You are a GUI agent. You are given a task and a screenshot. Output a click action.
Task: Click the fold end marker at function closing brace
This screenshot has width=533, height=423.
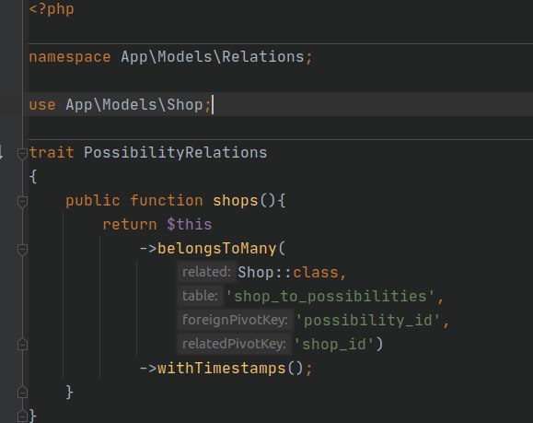click(x=22, y=393)
